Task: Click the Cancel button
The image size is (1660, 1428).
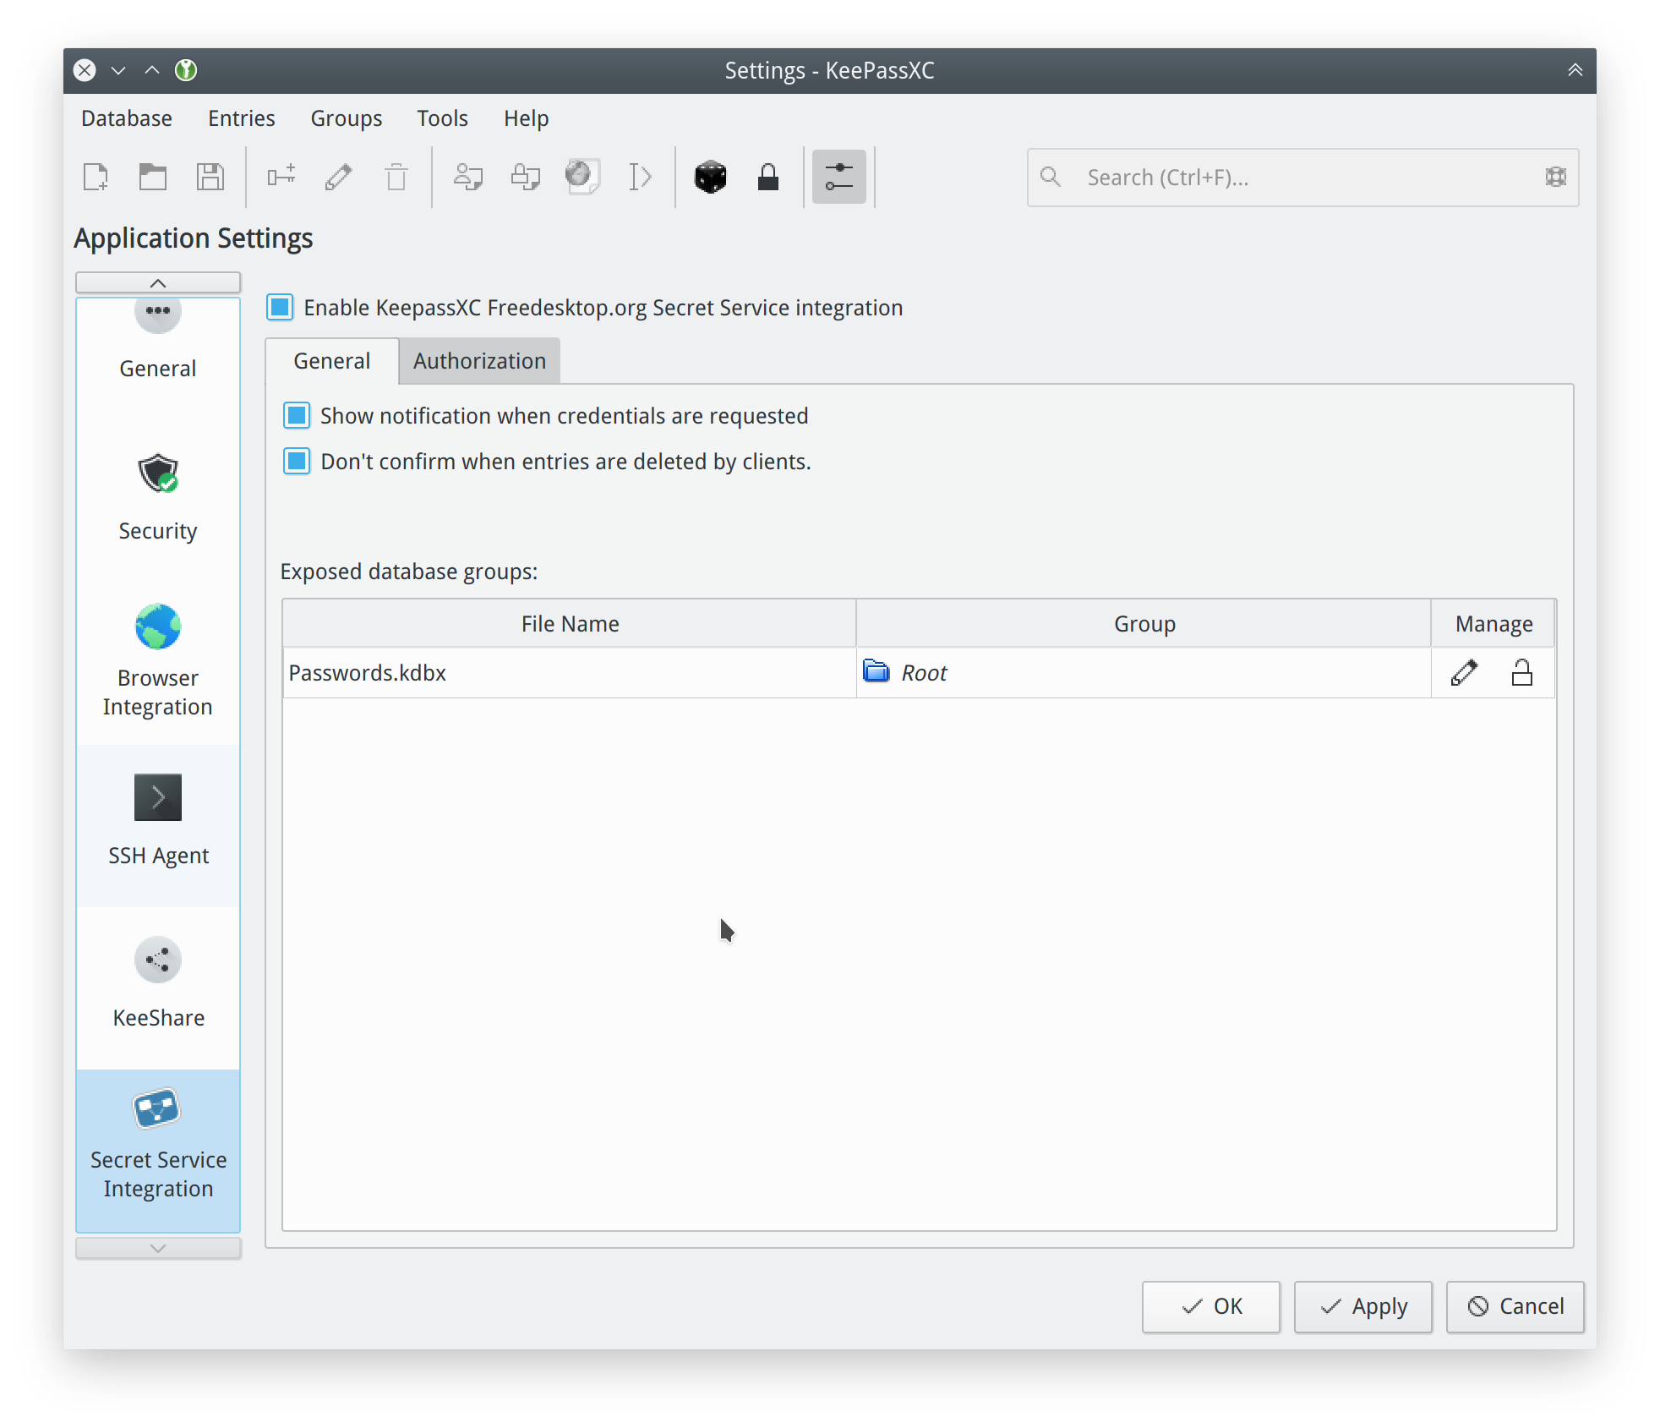Action: pyautogui.click(x=1515, y=1306)
